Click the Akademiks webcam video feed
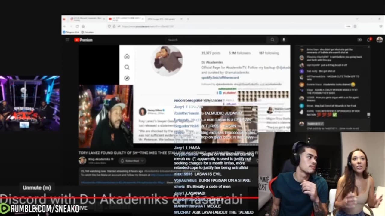 coord(106,116)
